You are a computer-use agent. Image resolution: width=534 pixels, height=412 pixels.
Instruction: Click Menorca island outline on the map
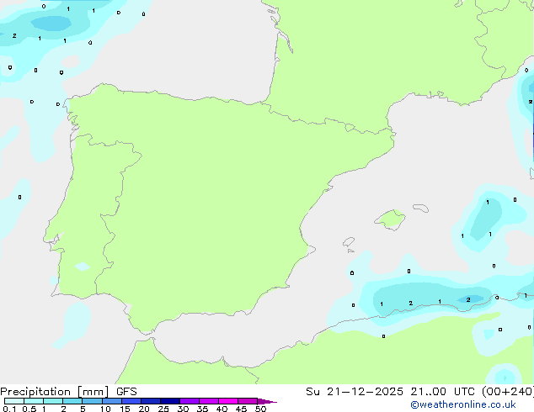[420, 208]
